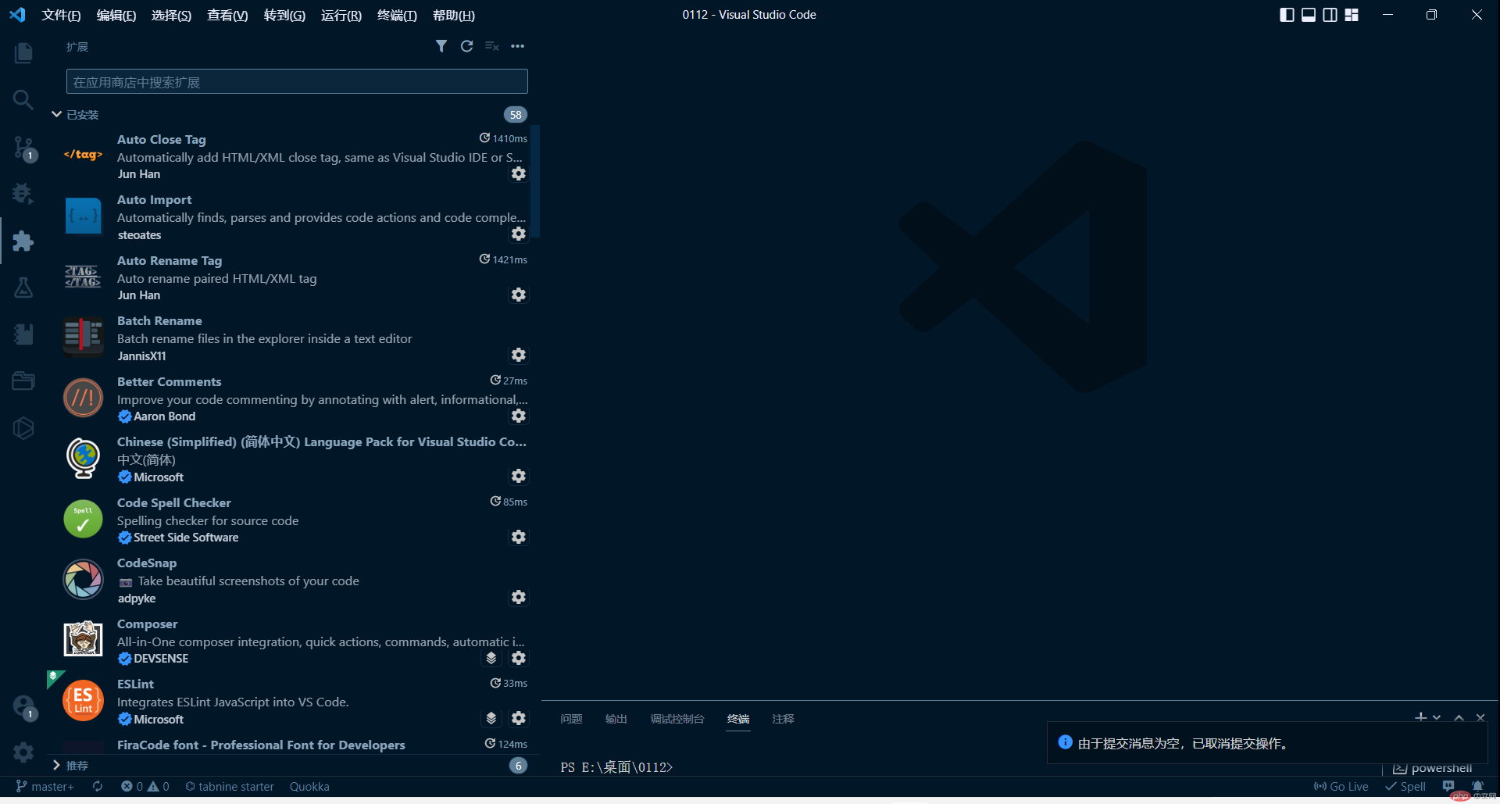
Task: Toggle primary side bar layout icon
Action: click(1287, 15)
